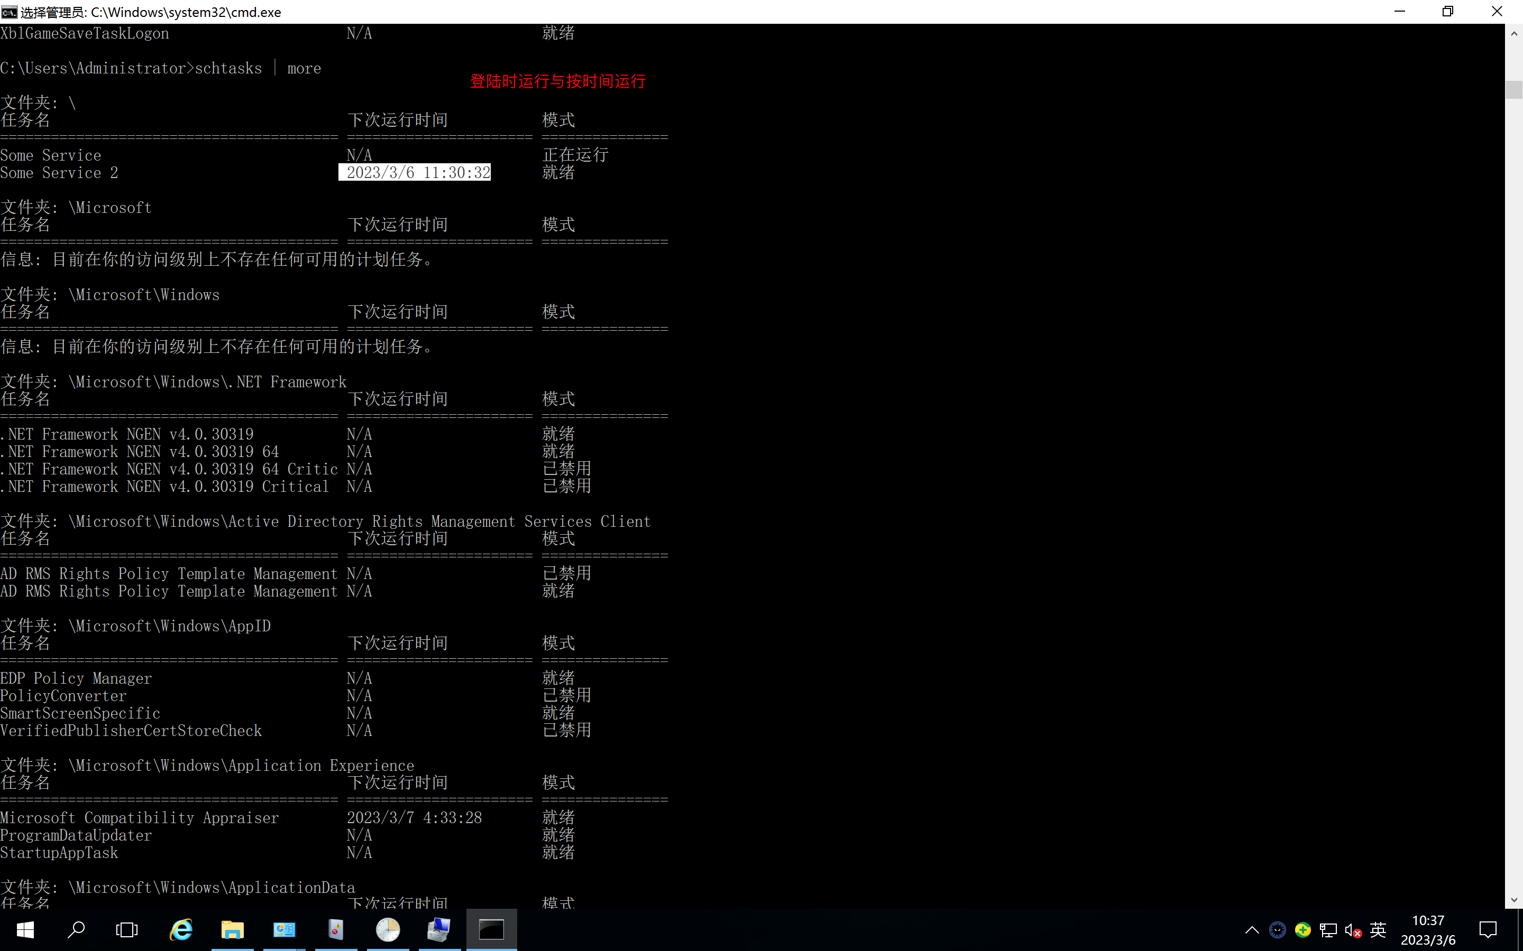Click the N/A next to ProgramDataUpdater
The width and height of the screenshot is (1523, 951).
coord(360,835)
